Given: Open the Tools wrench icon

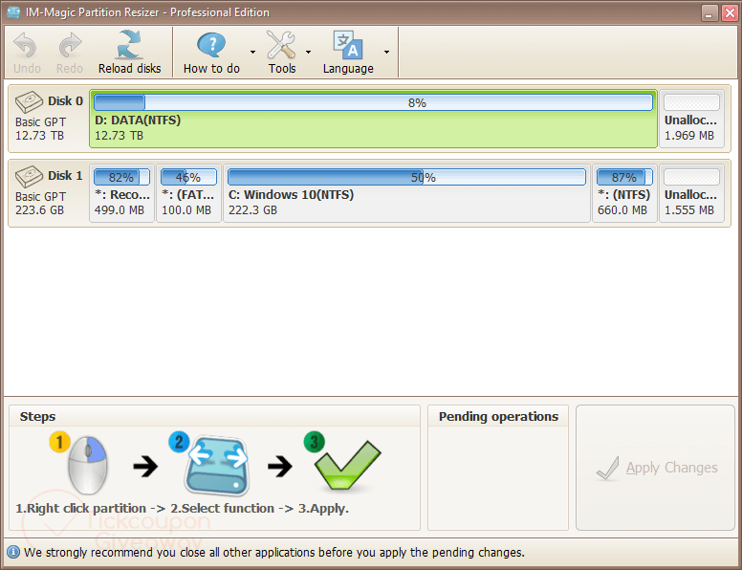Looking at the screenshot, I should (281, 45).
